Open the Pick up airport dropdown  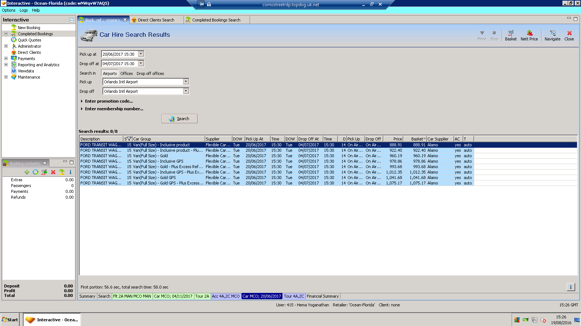(x=186, y=82)
